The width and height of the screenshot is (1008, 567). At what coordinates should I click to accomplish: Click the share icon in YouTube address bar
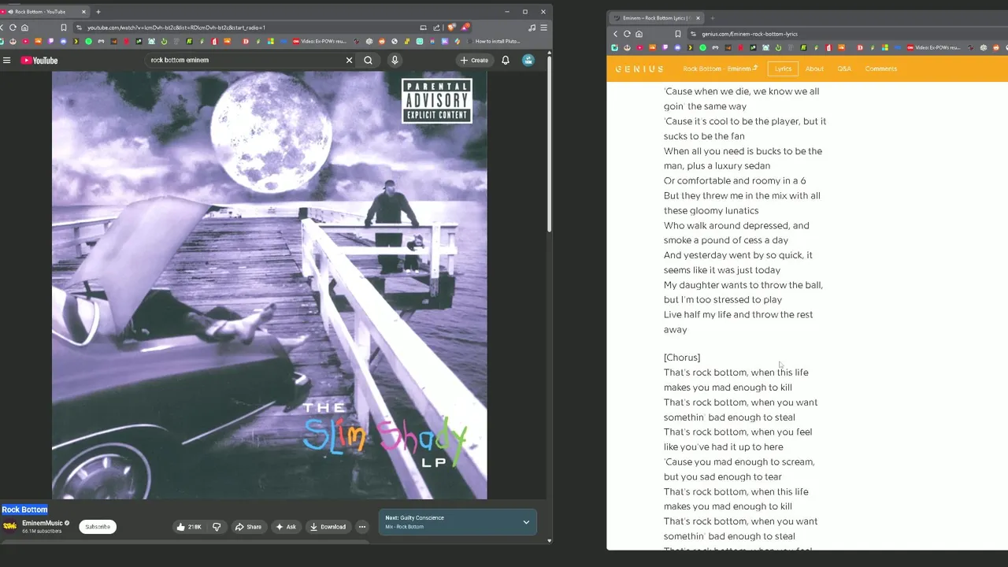[x=437, y=28]
